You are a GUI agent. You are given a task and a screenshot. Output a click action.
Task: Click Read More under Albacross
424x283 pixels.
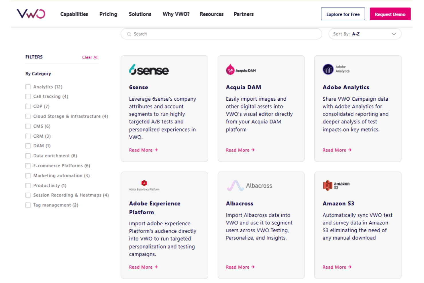point(240,267)
